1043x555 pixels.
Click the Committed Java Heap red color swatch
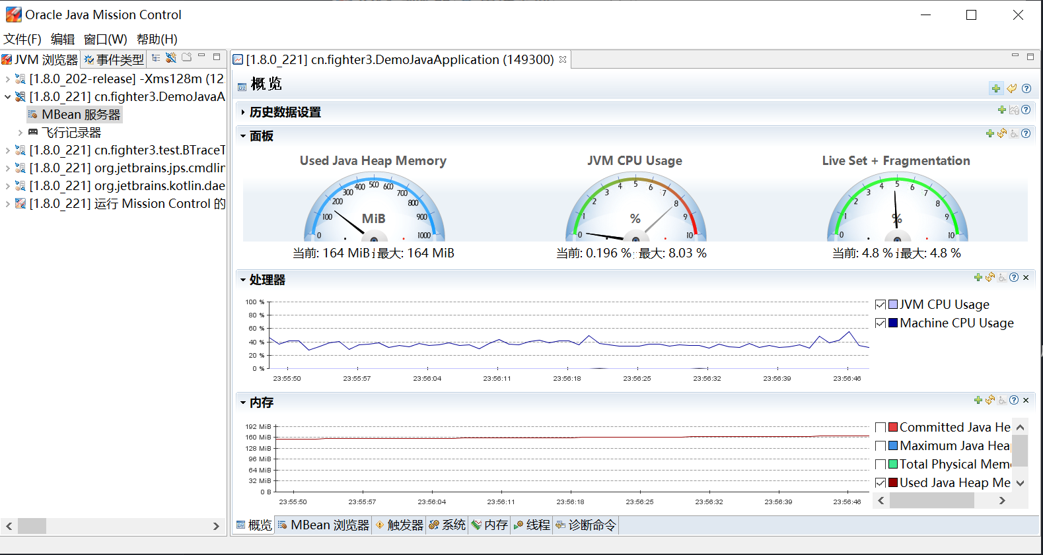point(893,428)
